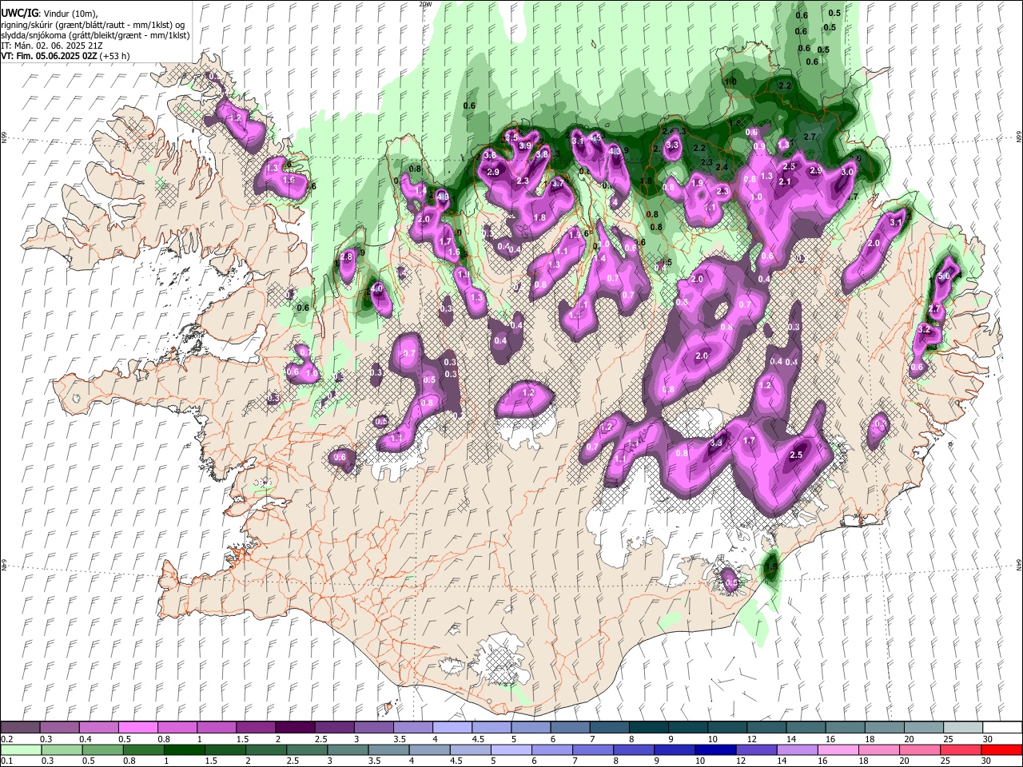The width and height of the screenshot is (1023, 767).
Task: Click upper-row swatch between 1 and 1.5
Action: pos(217,728)
